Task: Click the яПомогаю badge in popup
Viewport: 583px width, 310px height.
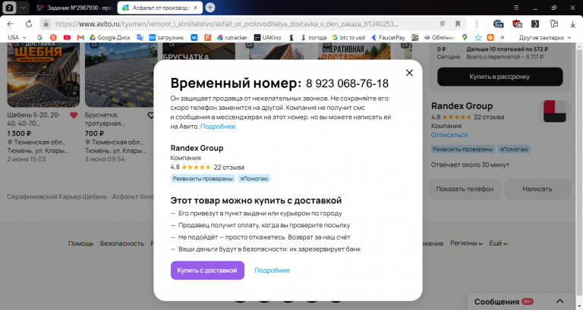Action: pyautogui.click(x=254, y=179)
